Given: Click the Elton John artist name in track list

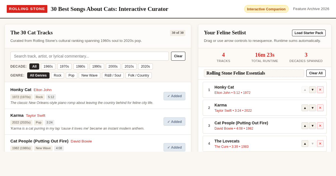Looking at the screenshot, I should click(43, 90).
